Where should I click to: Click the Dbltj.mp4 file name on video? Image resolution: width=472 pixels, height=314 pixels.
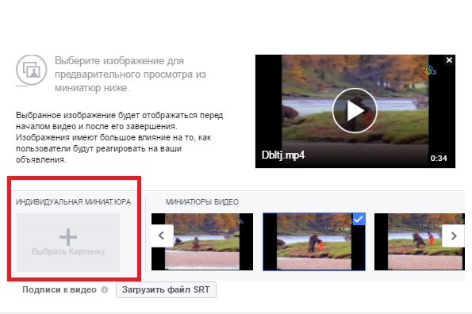coord(283,155)
